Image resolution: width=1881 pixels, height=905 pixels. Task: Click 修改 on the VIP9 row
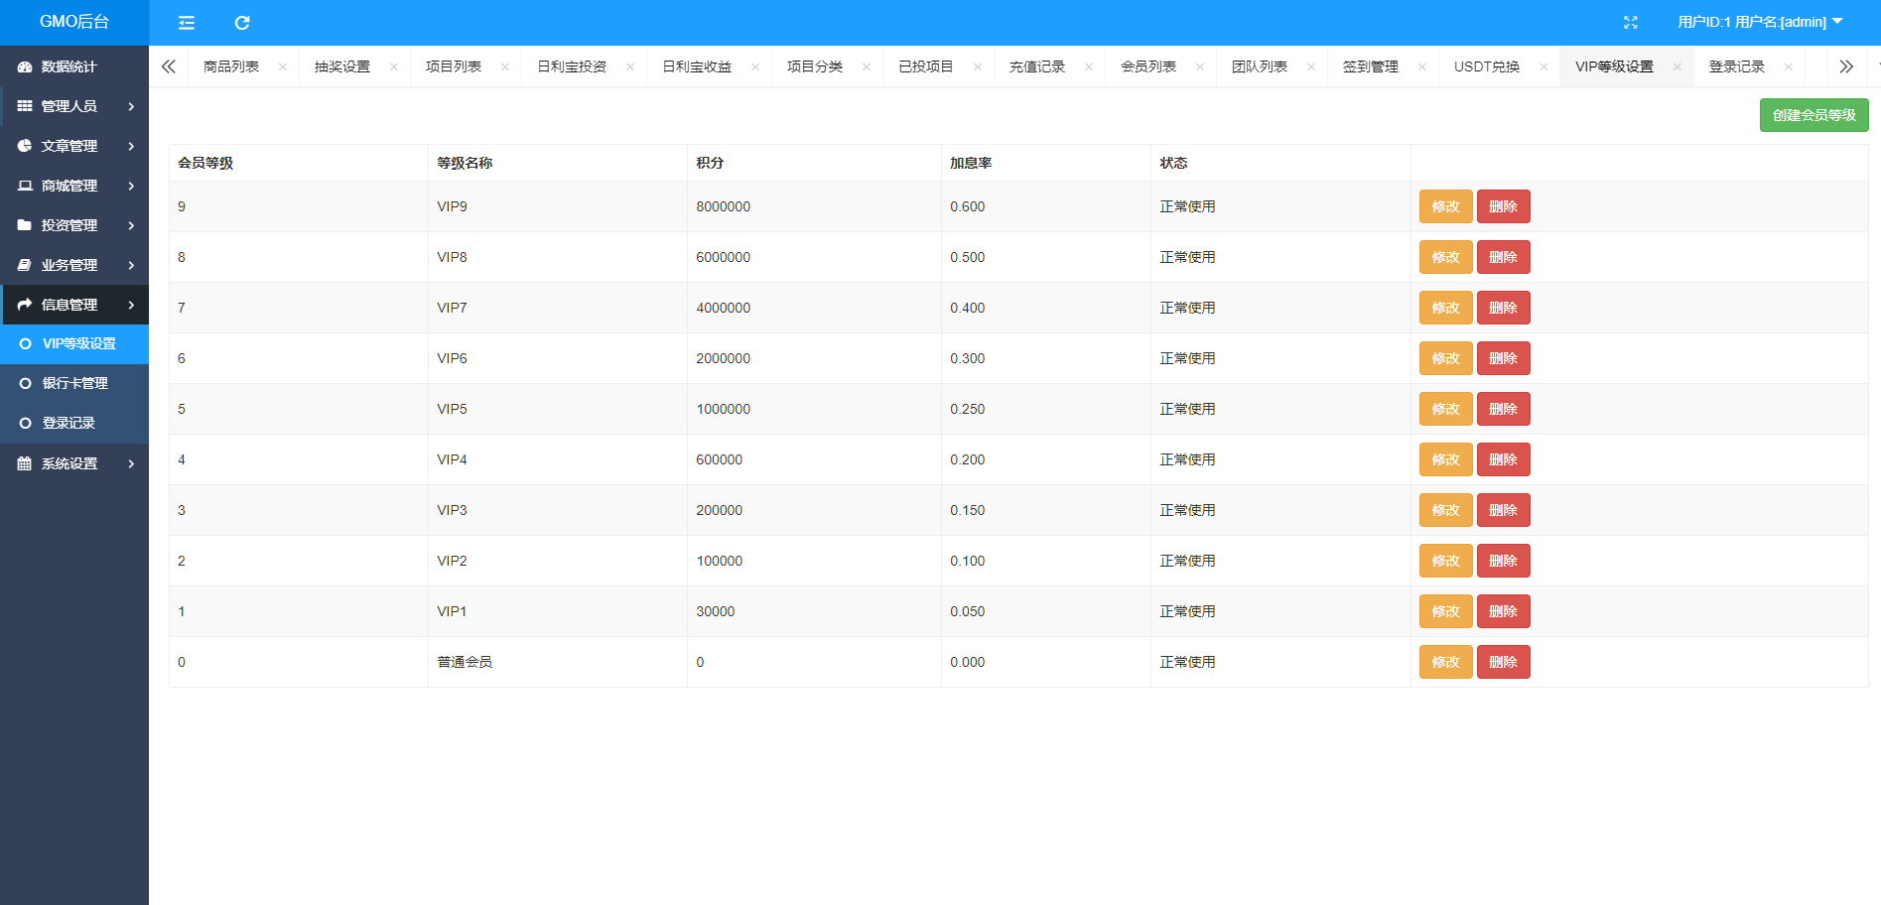[x=1444, y=206]
